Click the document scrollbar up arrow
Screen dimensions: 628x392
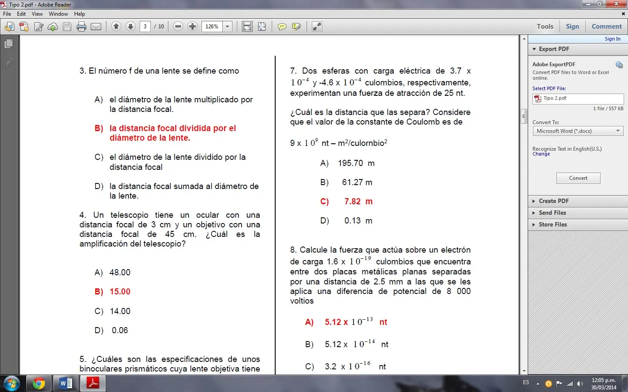pyautogui.click(x=524, y=39)
